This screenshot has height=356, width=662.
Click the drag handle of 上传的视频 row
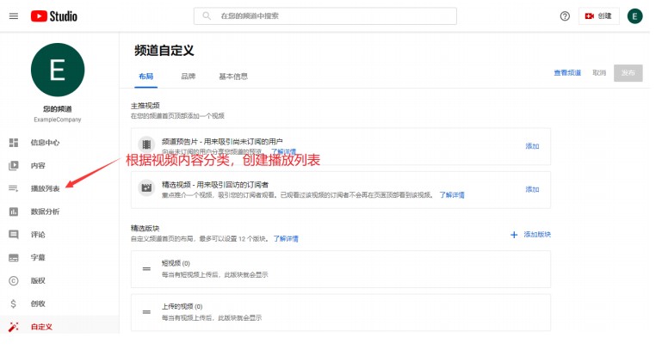146,312
